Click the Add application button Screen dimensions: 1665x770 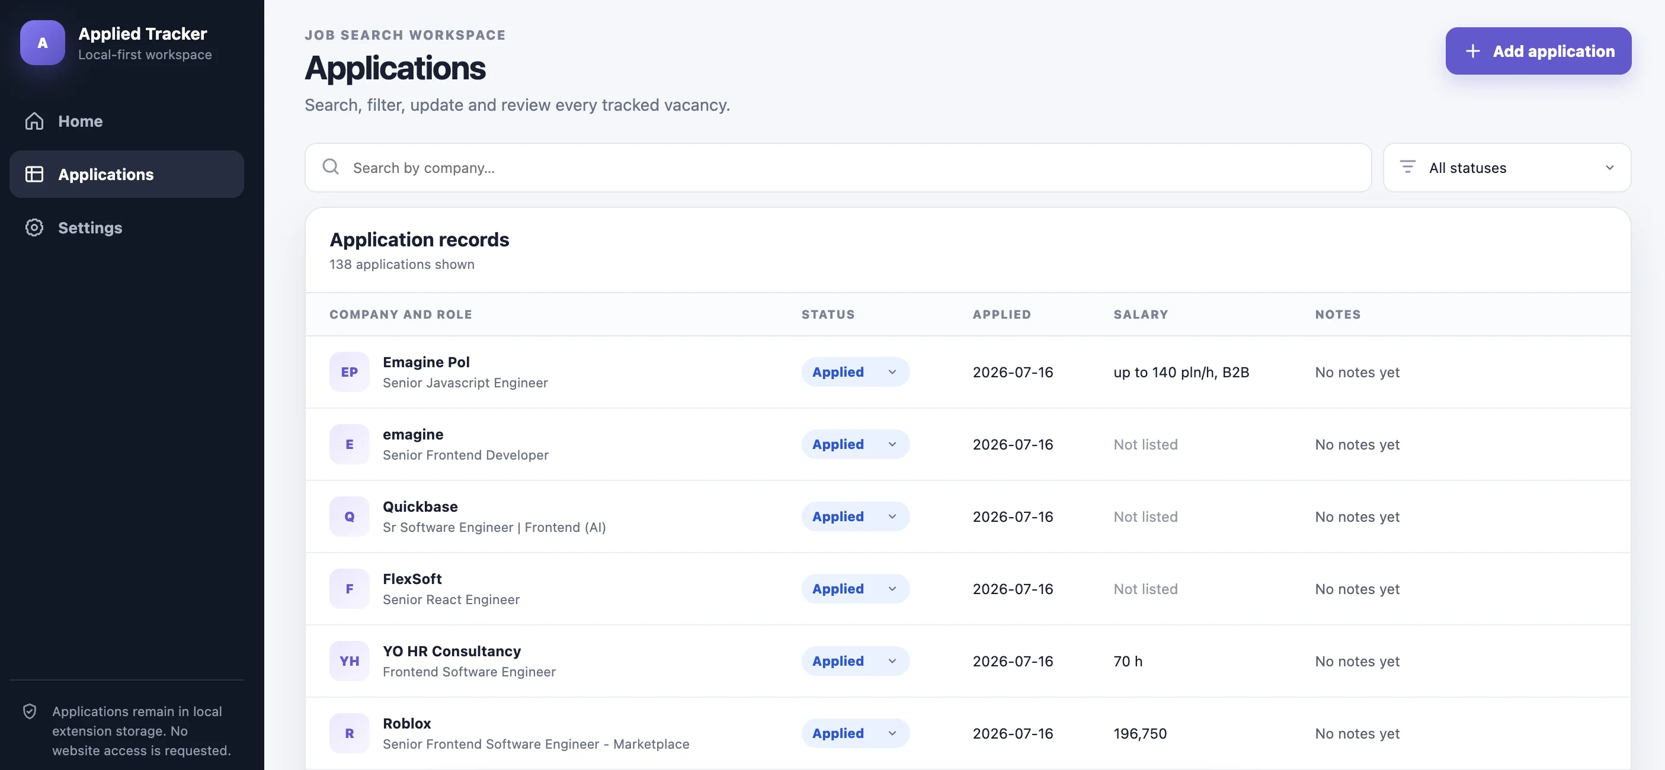1538,51
